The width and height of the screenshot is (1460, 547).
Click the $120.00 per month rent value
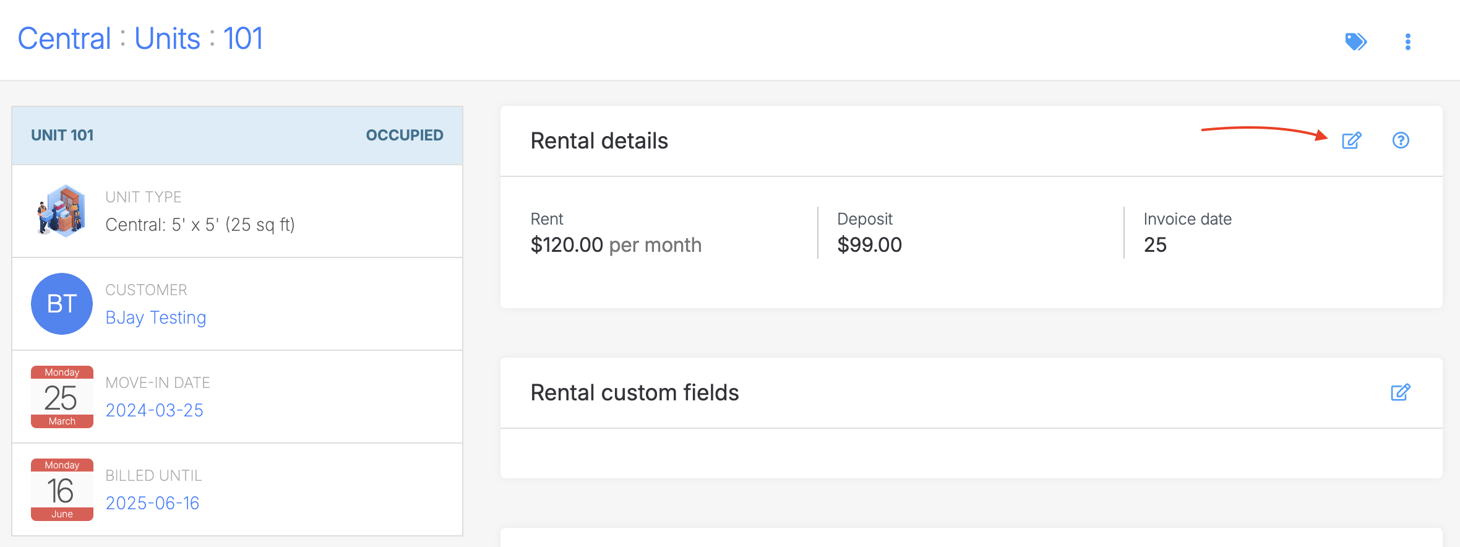(616, 245)
